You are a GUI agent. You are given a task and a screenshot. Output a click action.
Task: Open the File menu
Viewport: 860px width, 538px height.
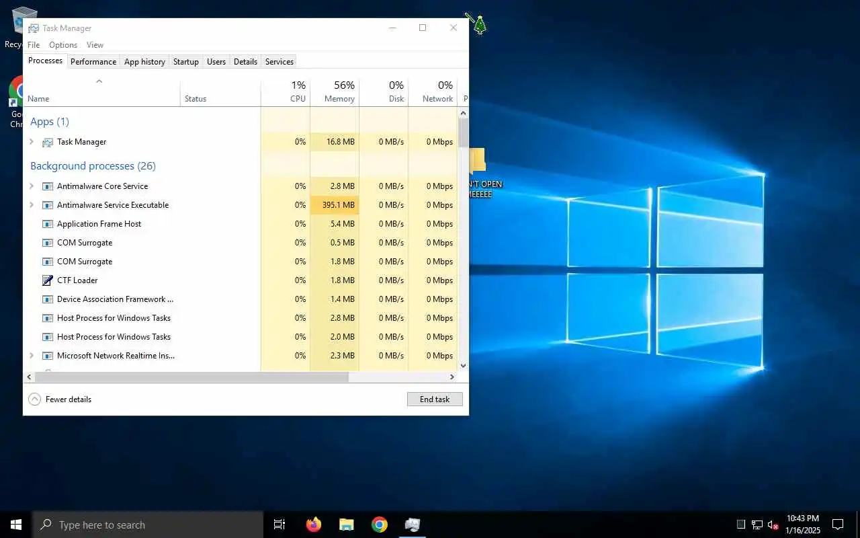click(34, 45)
